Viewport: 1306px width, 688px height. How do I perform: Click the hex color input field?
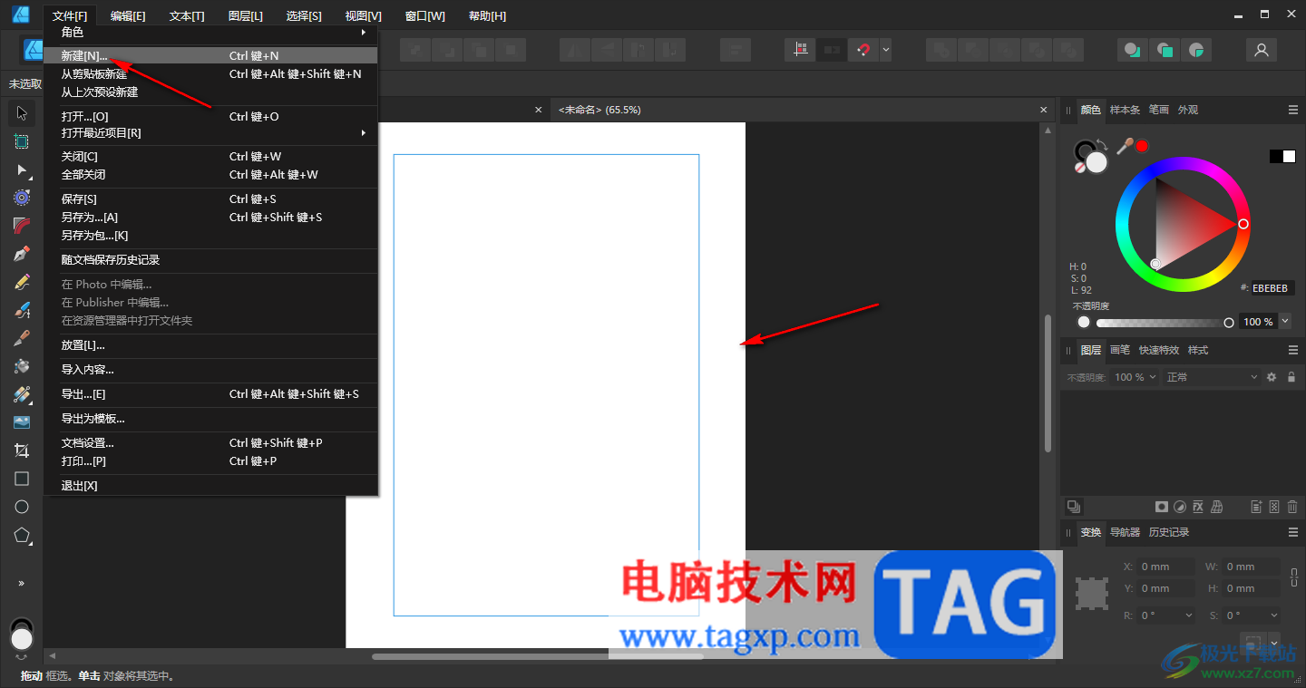point(1273,288)
